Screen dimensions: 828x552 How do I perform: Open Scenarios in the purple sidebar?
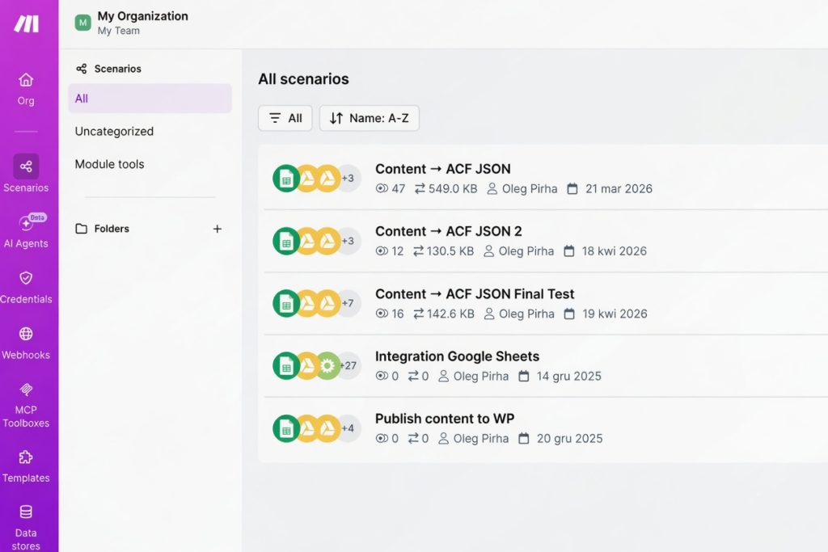(x=26, y=174)
